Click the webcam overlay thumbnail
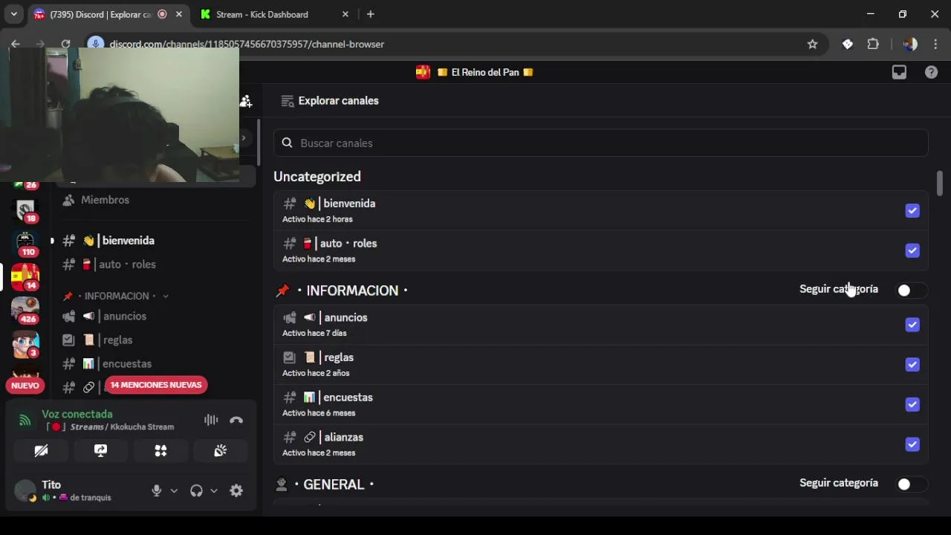951x535 pixels. coord(120,115)
